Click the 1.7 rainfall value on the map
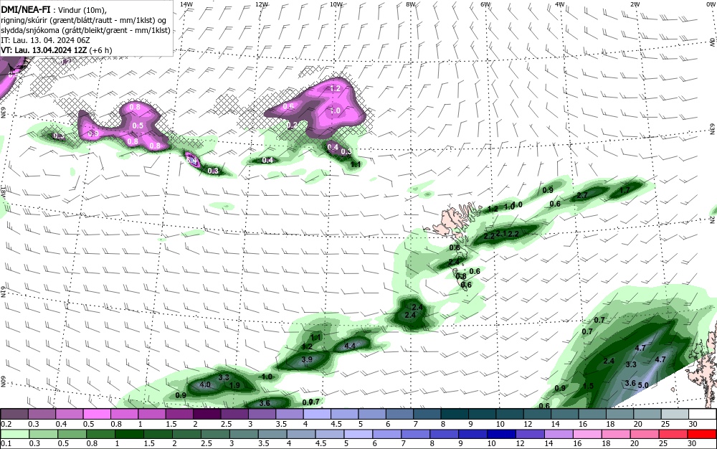Image resolution: width=717 pixels, height=449 pixels. click(x=625, y=190)
